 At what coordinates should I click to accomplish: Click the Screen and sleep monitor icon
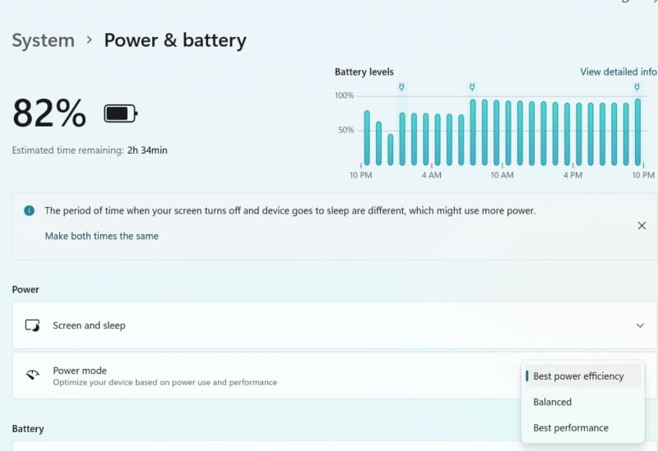(32, 325)
